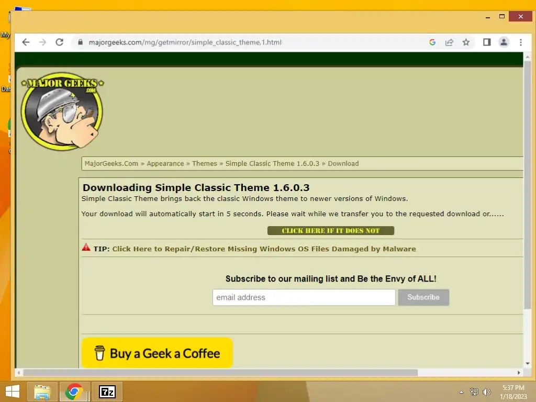Click the 'Downloading Simple Classic Theme 1.6.0.3' heading

pos(196,188)
